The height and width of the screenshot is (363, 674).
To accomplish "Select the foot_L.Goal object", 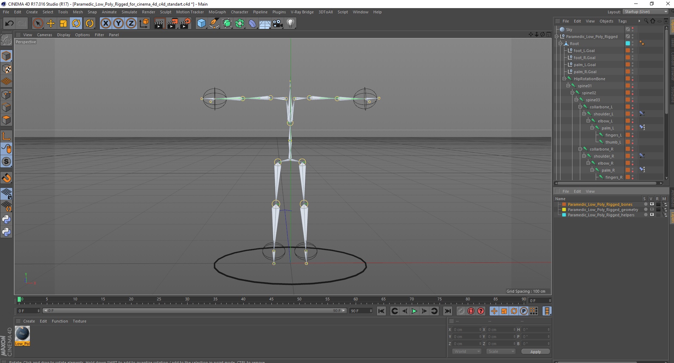I will 584,51.
